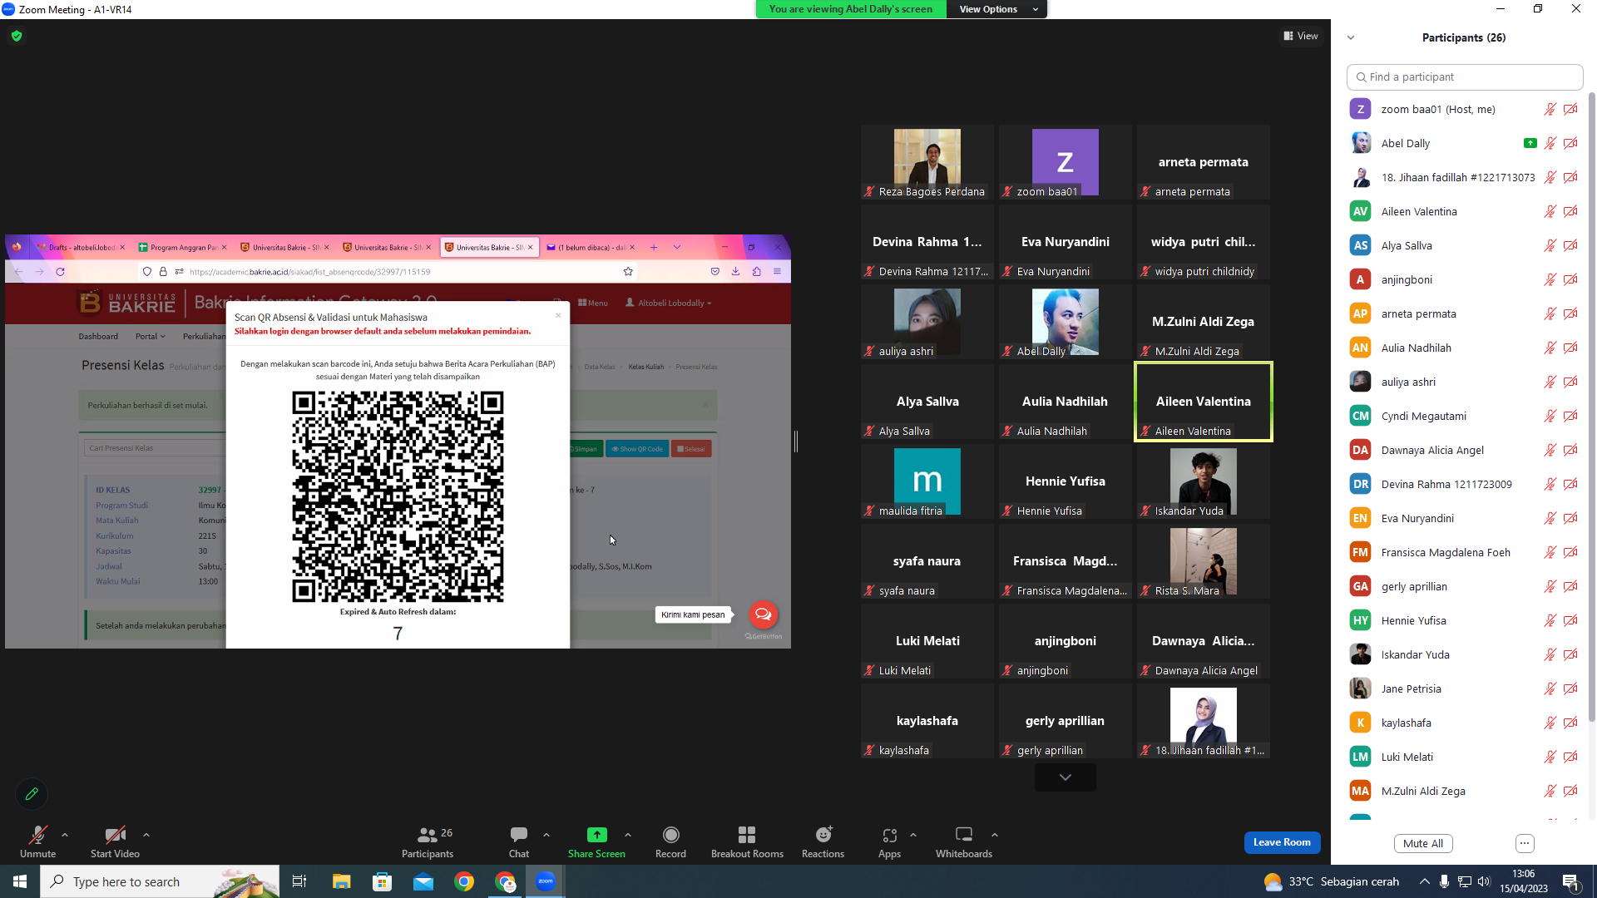Click the green Share Screen icon
The image size is (1597, 898).
coord(596,835)
